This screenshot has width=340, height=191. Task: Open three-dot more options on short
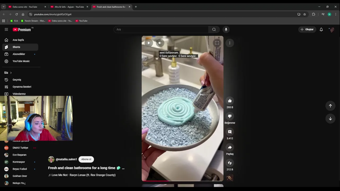tap(230, 43)
